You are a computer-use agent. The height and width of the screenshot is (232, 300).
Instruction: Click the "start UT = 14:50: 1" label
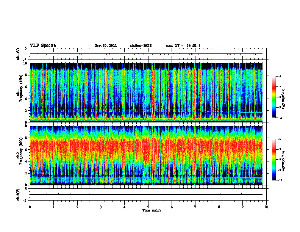[183, 45]
